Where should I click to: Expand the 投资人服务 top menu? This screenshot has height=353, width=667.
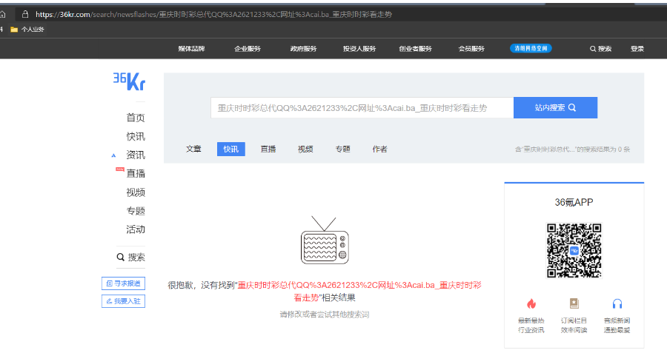(359, 49)
